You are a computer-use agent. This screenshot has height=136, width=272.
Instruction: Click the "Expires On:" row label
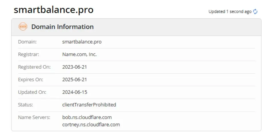point(31,80)
